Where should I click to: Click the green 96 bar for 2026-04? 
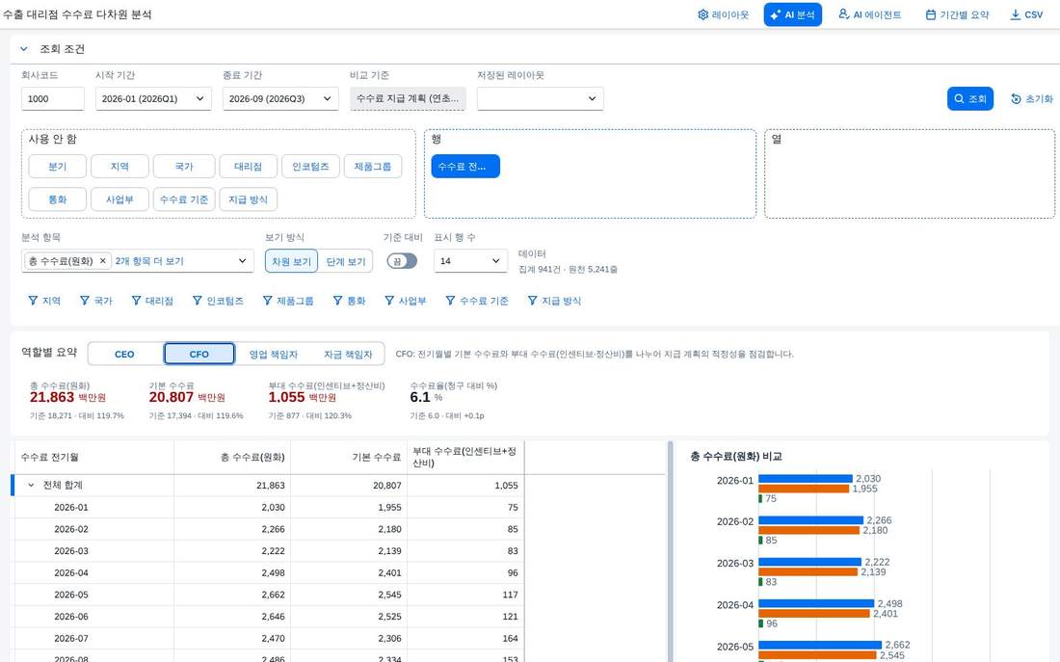[x=760, y=623]
